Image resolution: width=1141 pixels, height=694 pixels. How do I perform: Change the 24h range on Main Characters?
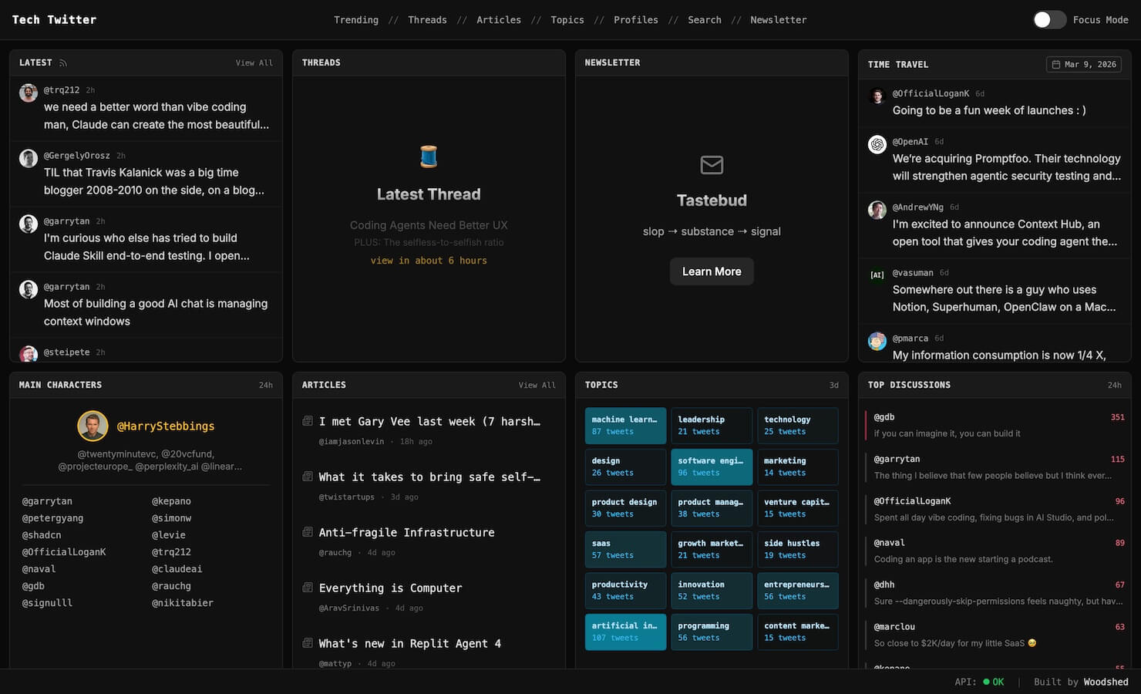coord(265,385)
